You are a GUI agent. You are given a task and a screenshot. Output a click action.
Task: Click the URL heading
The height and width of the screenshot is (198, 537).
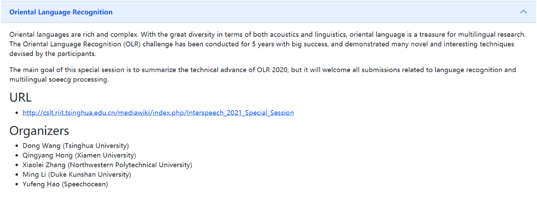(x=21, y=97)
